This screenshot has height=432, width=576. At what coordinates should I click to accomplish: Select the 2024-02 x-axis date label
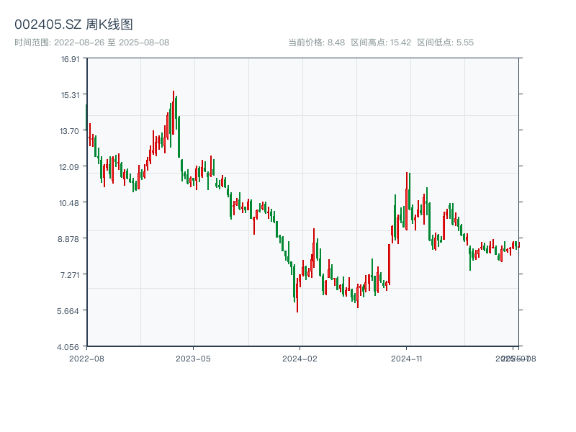[x=300, y=358]
